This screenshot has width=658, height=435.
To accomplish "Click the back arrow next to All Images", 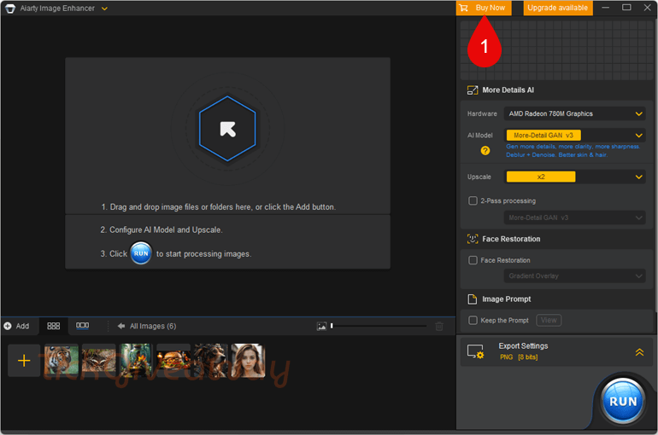I will click(x=121, y=326).
